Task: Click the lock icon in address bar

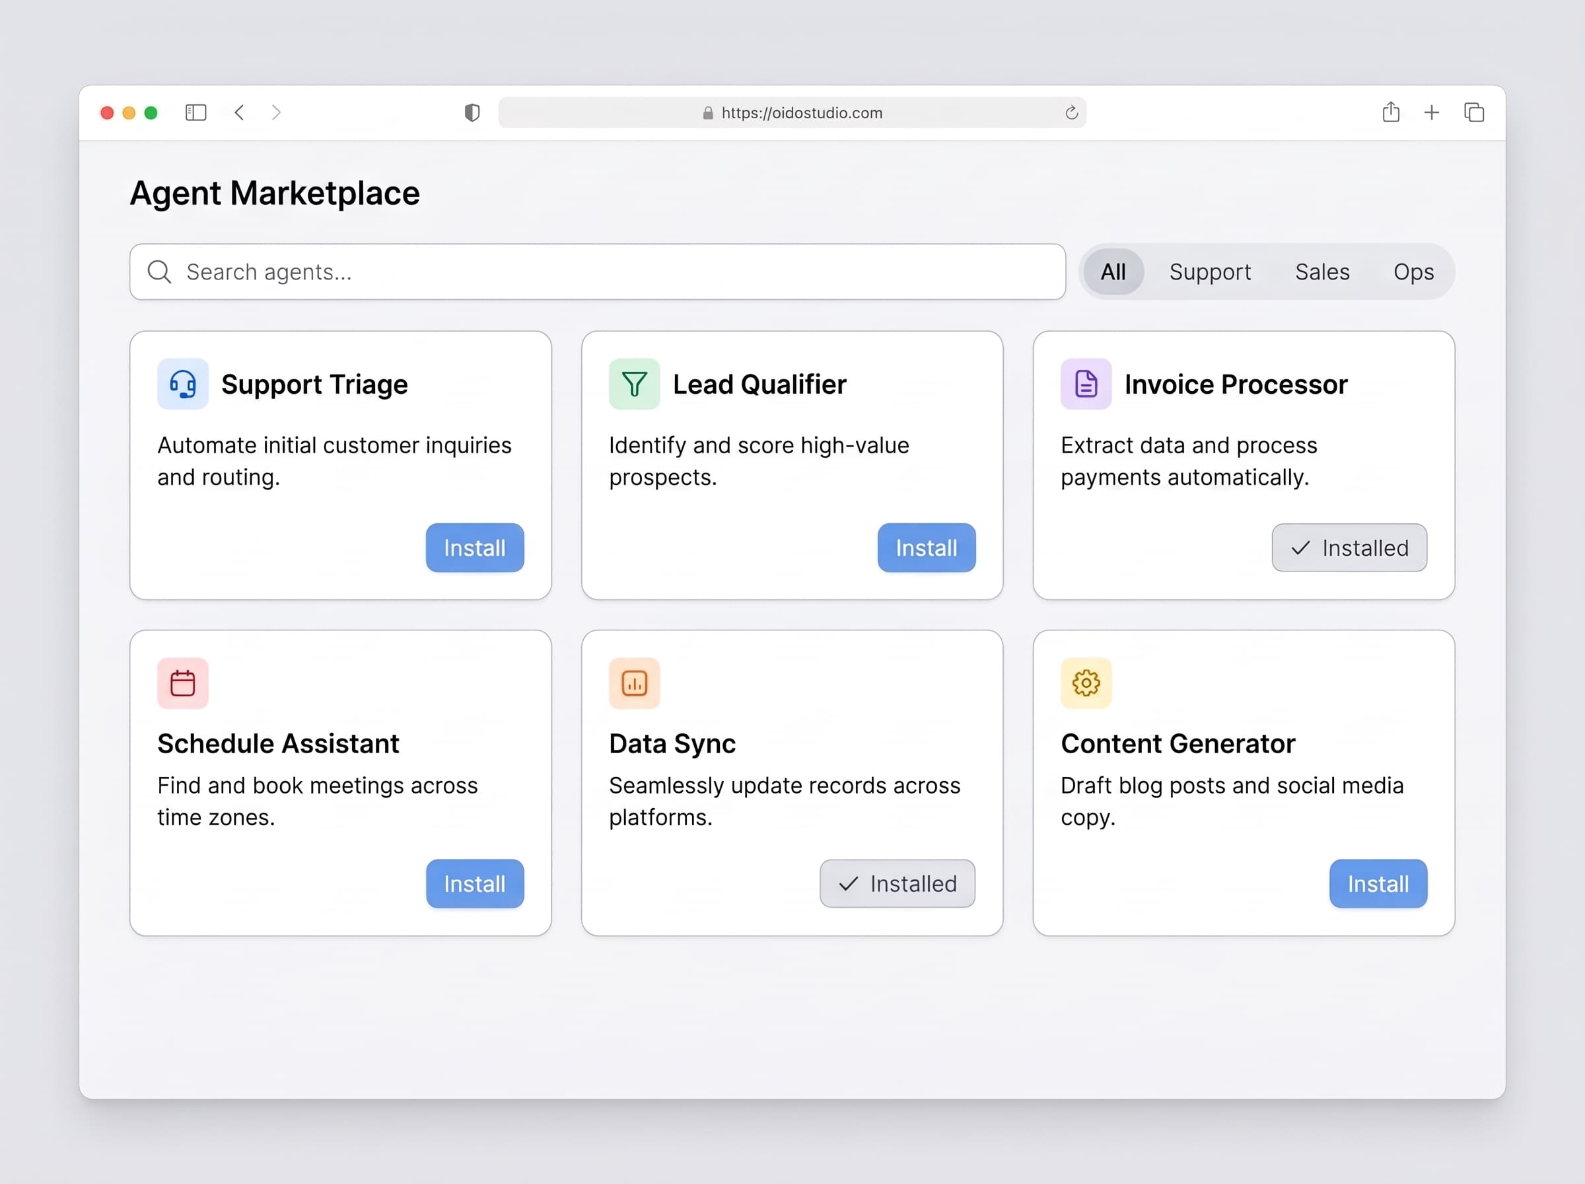Action: 707,113
